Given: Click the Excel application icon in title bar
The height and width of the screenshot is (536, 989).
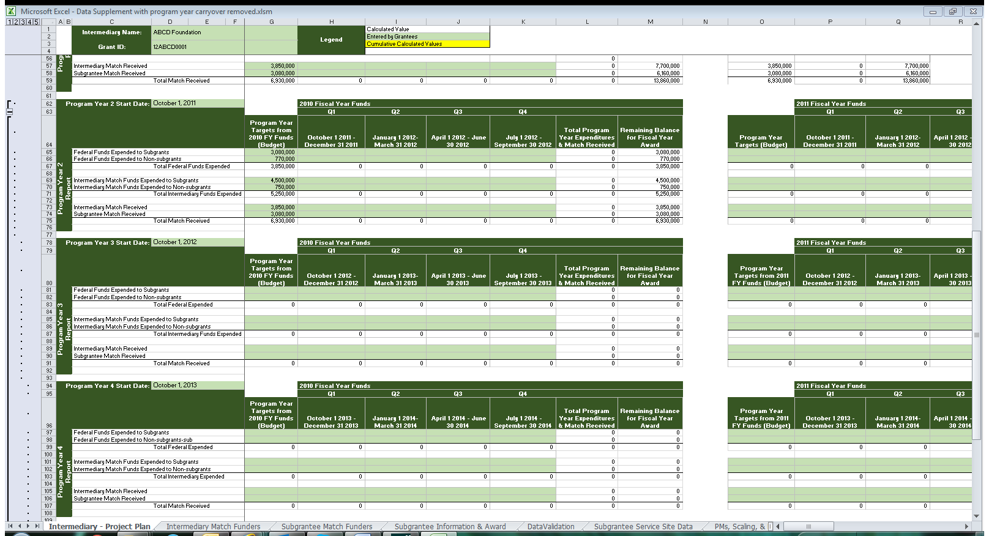Looking at the screenshot, I should pyautogui.click(x=11, y=11).
